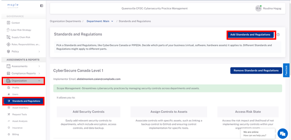Viewport: 291px width, 140px height.
Task: Click the Insurance shield icon
Action: click(x=9, y=128)
